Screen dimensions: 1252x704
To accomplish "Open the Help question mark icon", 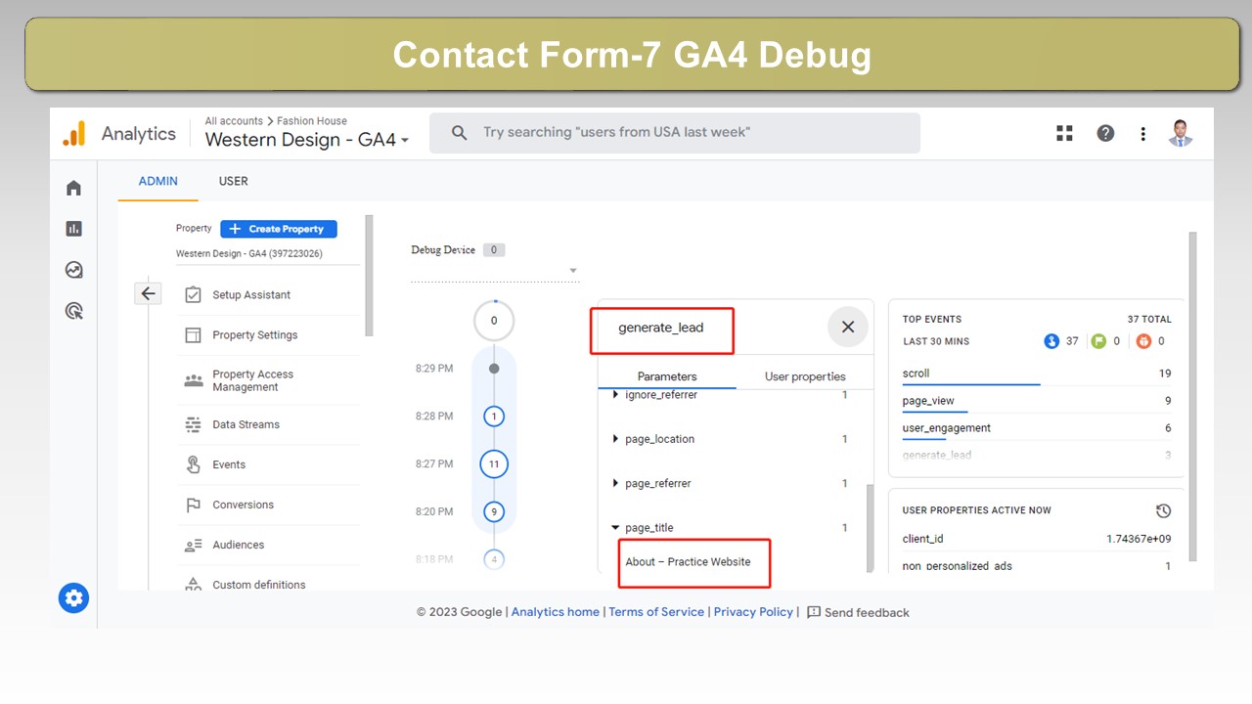I will click(1105, 134).
